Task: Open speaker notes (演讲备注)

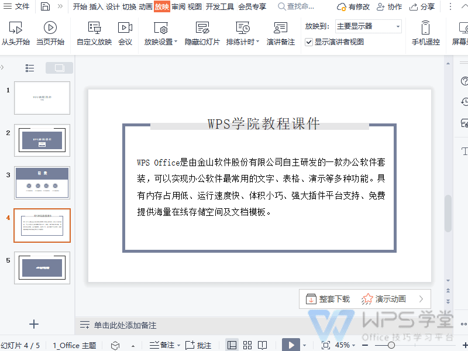Action: click(281, 33)
